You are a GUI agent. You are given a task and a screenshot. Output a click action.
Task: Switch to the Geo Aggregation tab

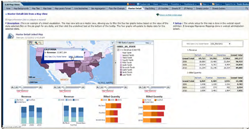(x=98, y=8)
